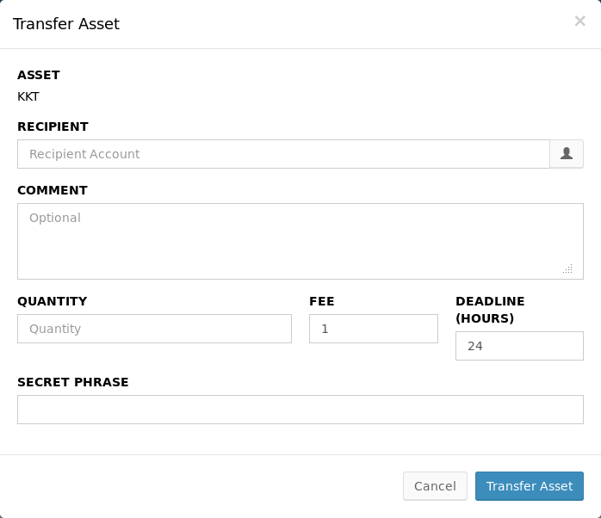
Task: Click the QUANTITY label
Action: (x=52, y=301)
